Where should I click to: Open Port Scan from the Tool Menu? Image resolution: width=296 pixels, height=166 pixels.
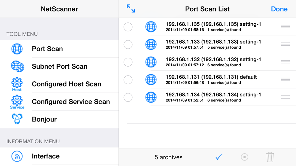(x=47, y=49)
